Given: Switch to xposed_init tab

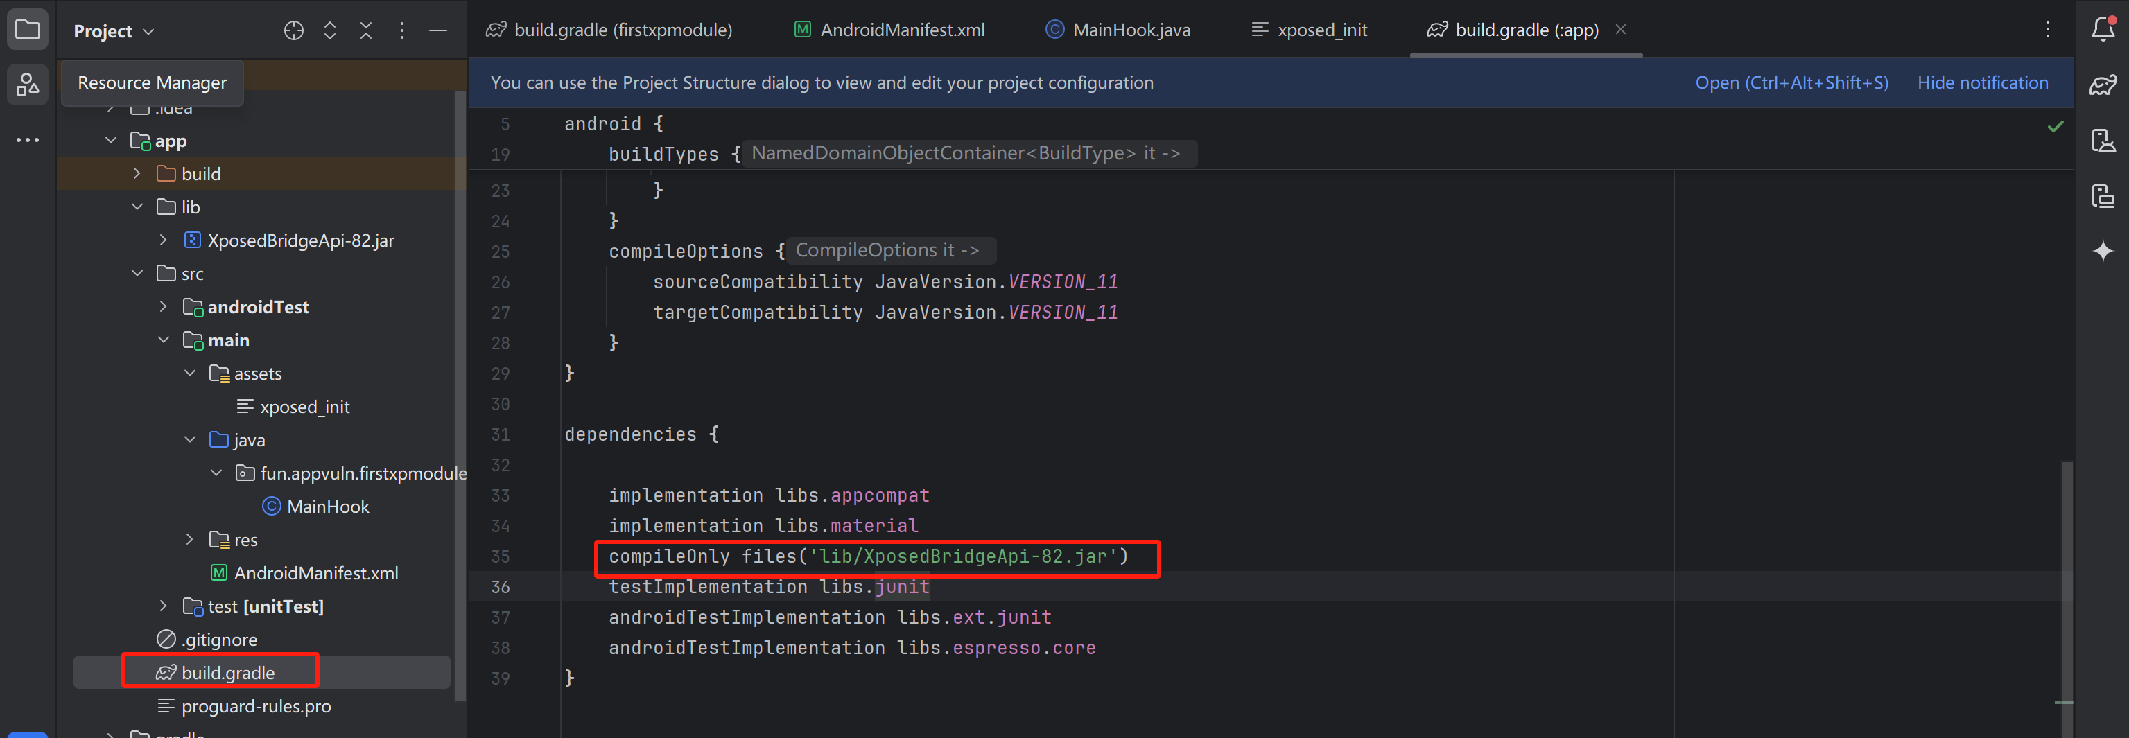Looking at the screenshot, I should point(1309,30).
